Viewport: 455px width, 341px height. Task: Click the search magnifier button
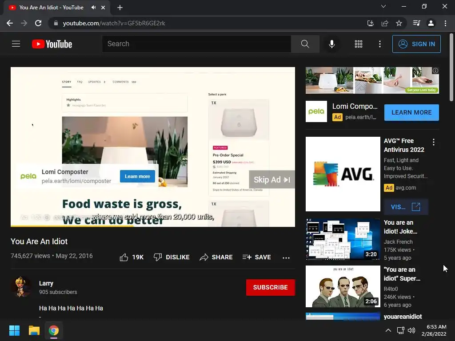click(x=305, y=44)
